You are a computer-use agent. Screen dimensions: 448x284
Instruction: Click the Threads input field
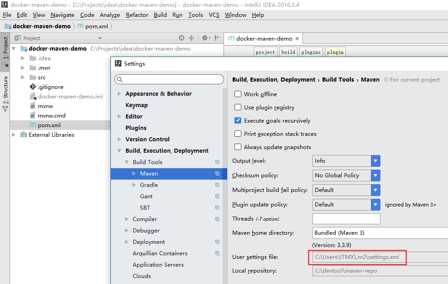pyautogui.click(x=346, y=219)
